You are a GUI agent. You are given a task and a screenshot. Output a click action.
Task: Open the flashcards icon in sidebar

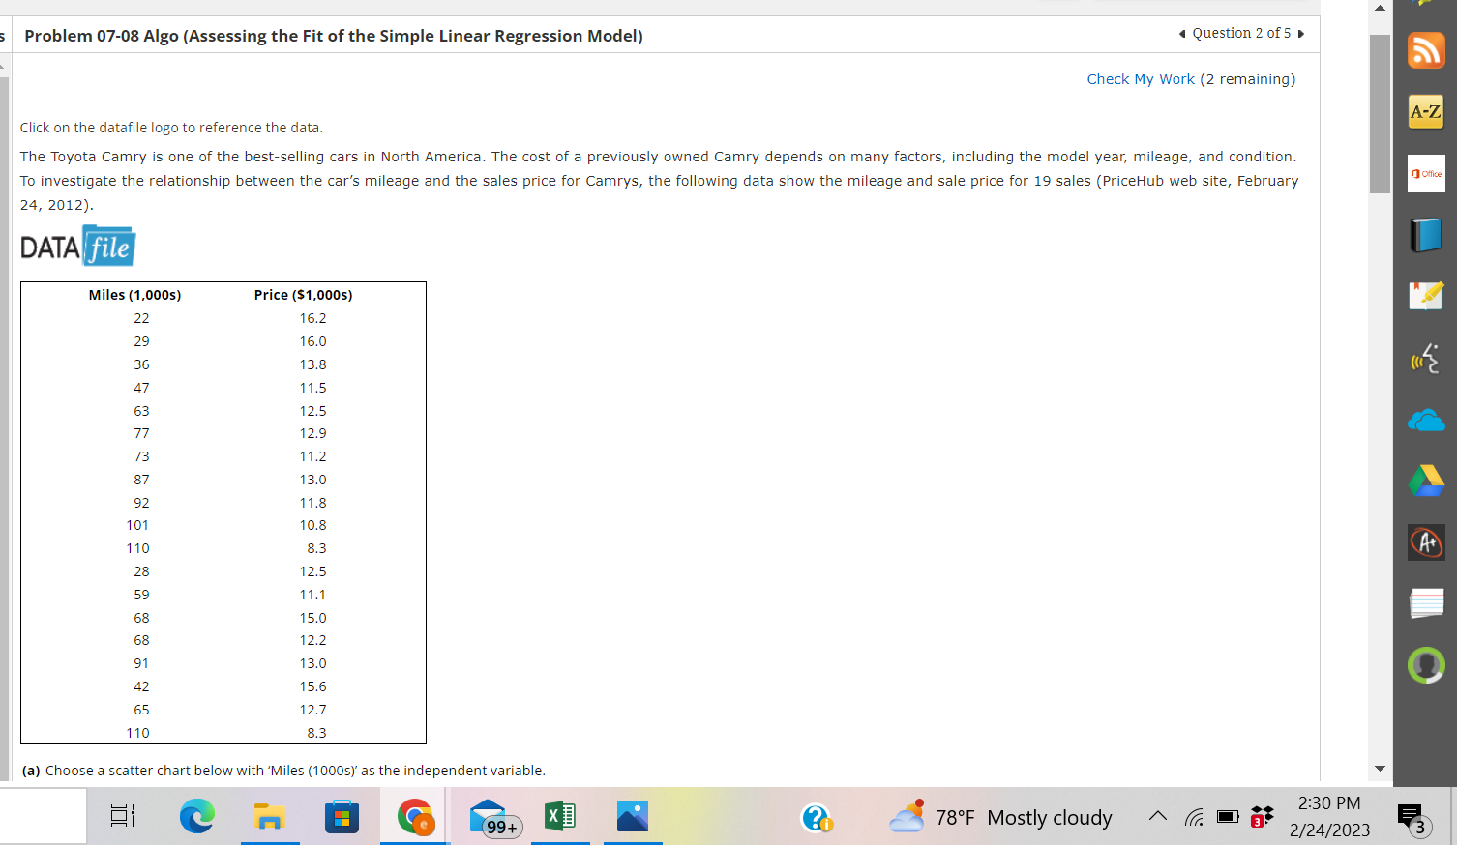pos(1426,603)
